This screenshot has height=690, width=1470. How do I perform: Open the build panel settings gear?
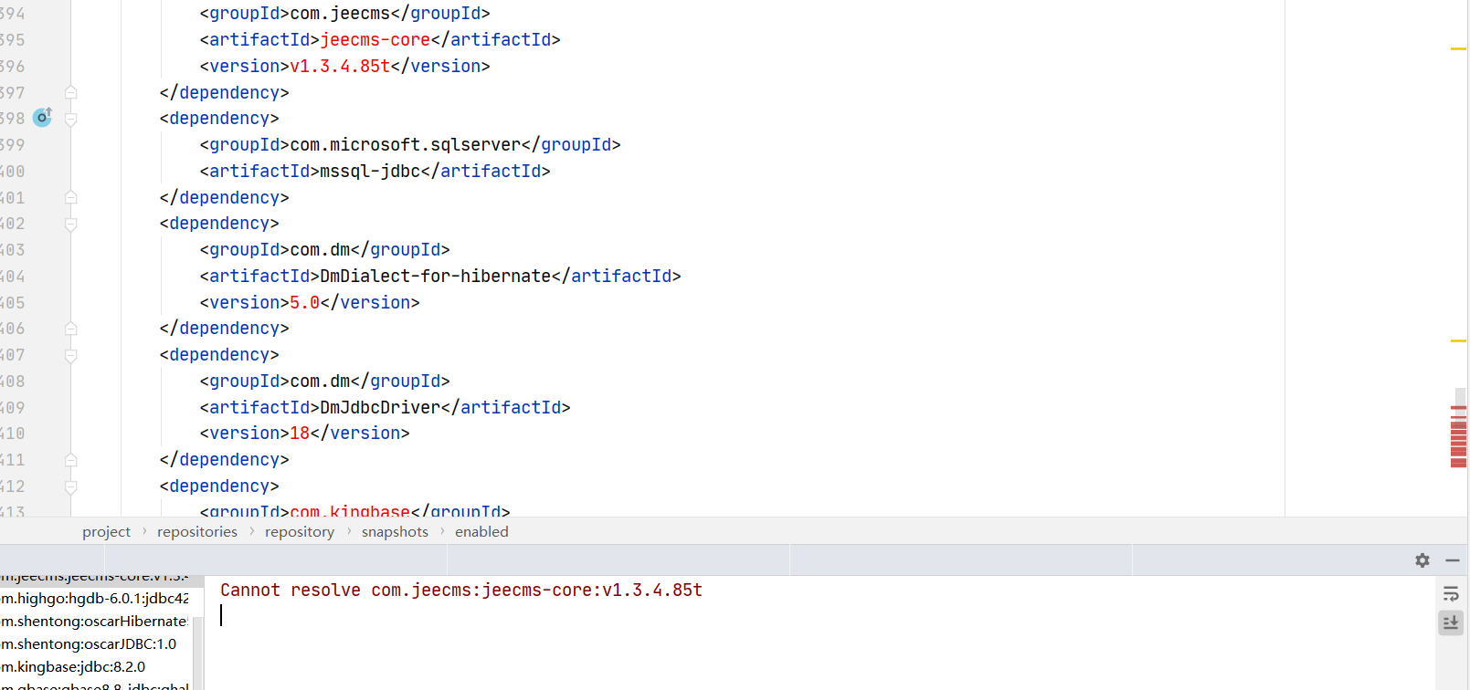pyautogui.click(x=1422, y=560)
